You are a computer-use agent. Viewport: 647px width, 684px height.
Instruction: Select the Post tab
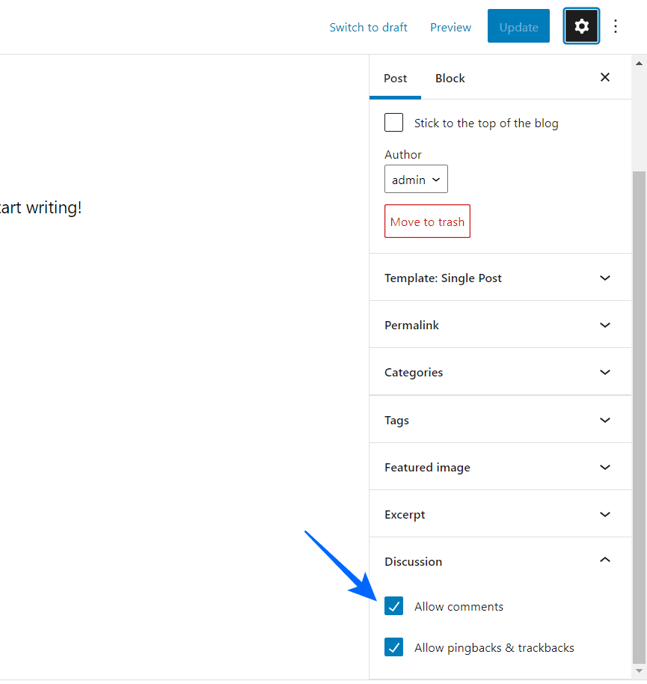tap(395, 78)
